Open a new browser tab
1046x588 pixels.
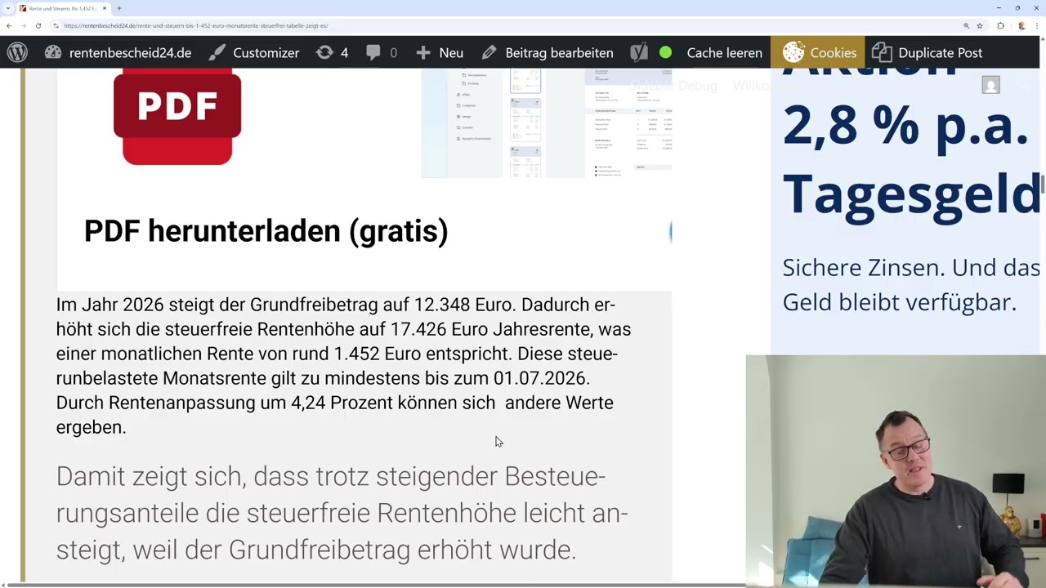pyautogui.click(x=119, y=8)
